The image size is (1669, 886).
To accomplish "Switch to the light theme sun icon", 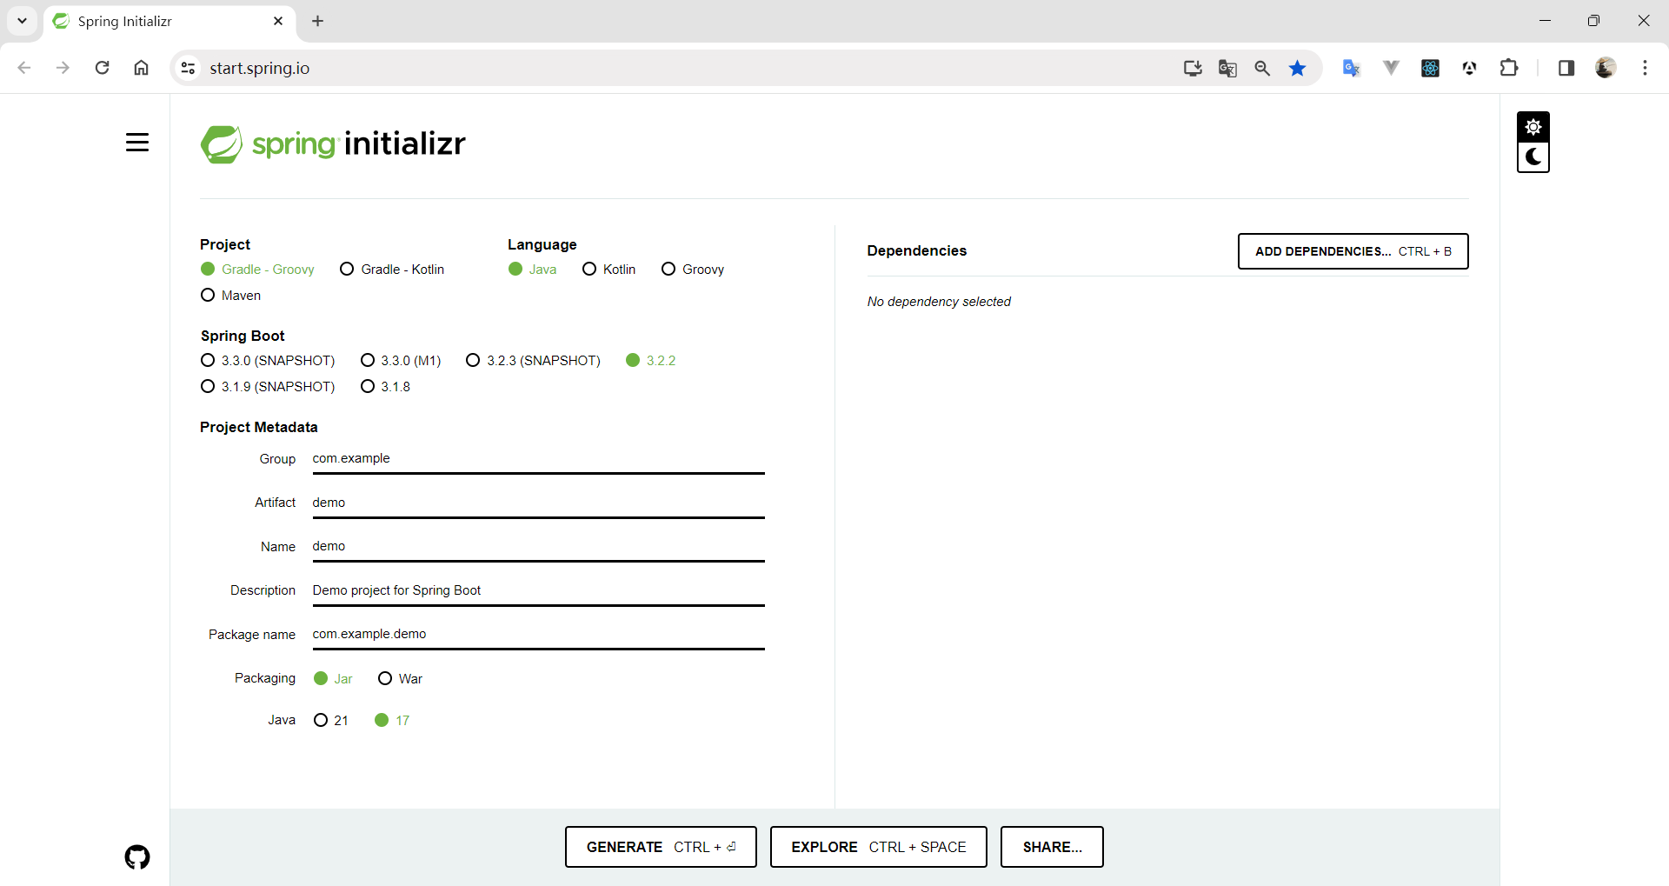I will pyautogui.click(x=1533, y=127).
